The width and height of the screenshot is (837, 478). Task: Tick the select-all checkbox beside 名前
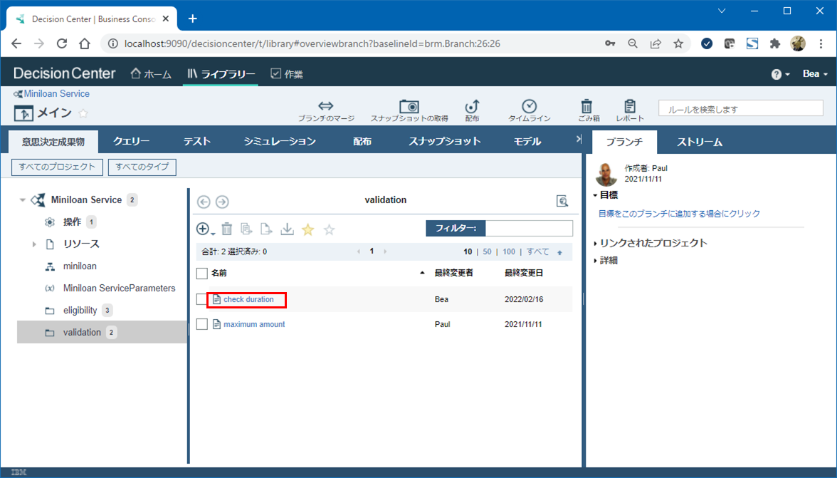pyautogui.click(x=202, y=274)
